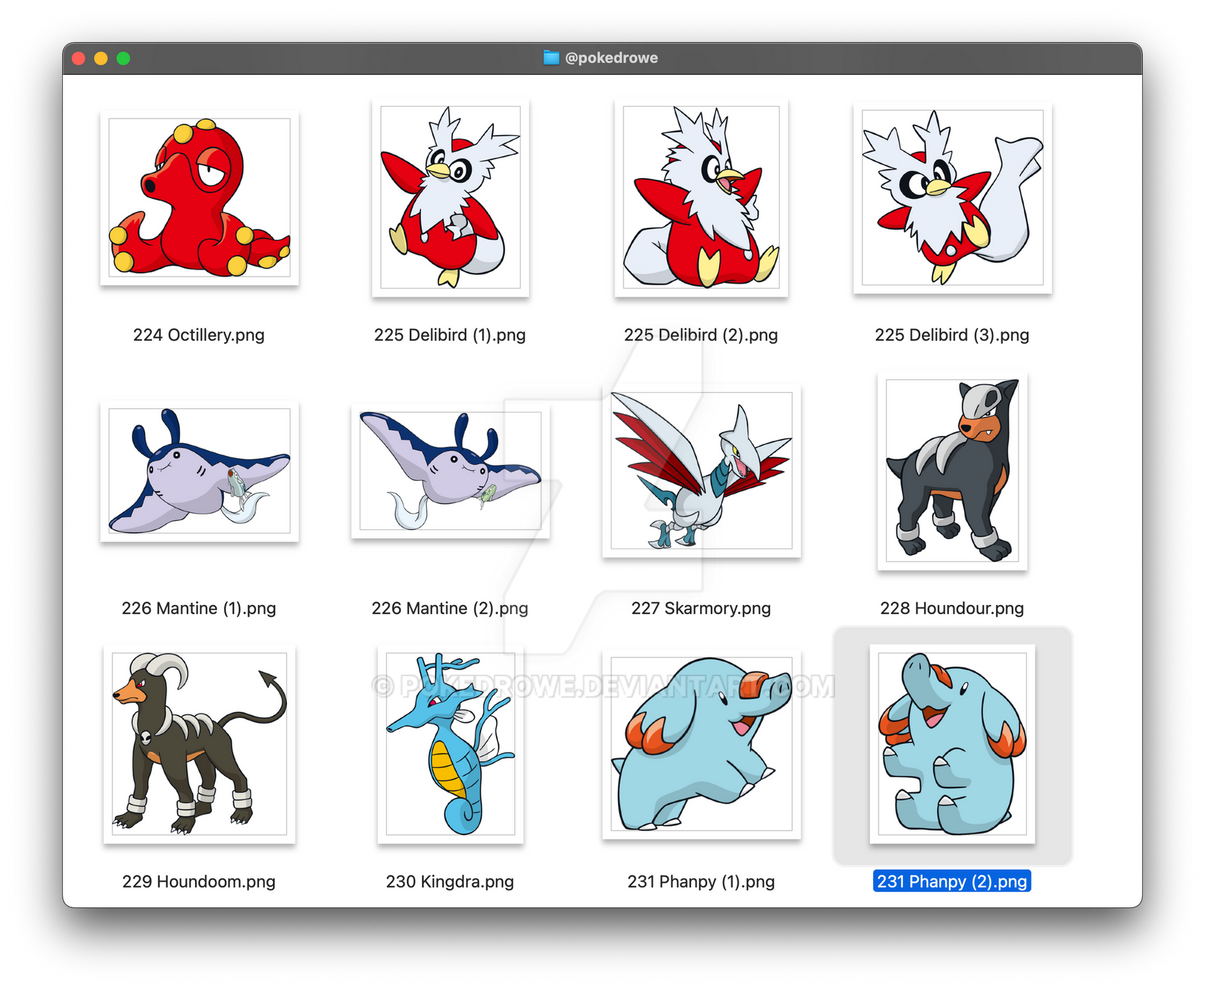
Task: Click the file name '229 Houndoom.png'
Action: 199,881
